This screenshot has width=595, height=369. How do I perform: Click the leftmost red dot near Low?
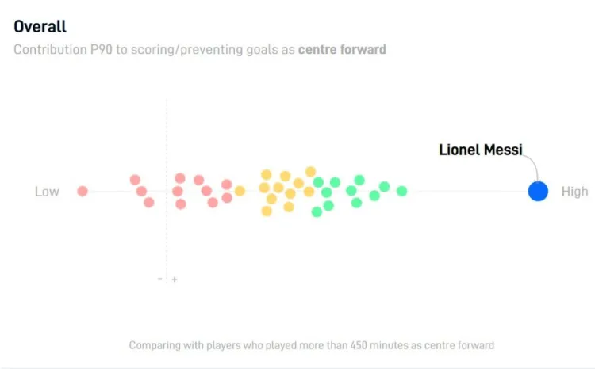tap(83, 191)
